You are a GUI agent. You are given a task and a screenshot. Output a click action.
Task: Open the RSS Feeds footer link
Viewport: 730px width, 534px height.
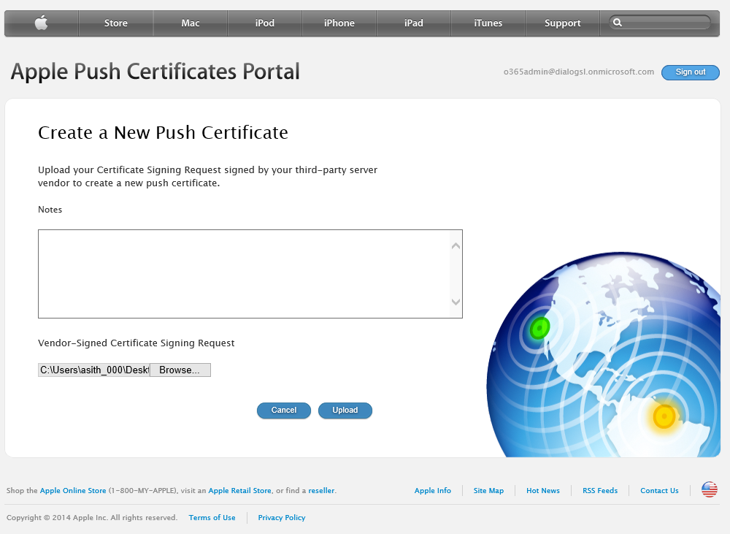599,491
